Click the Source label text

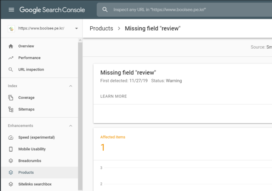coord(258,47)
